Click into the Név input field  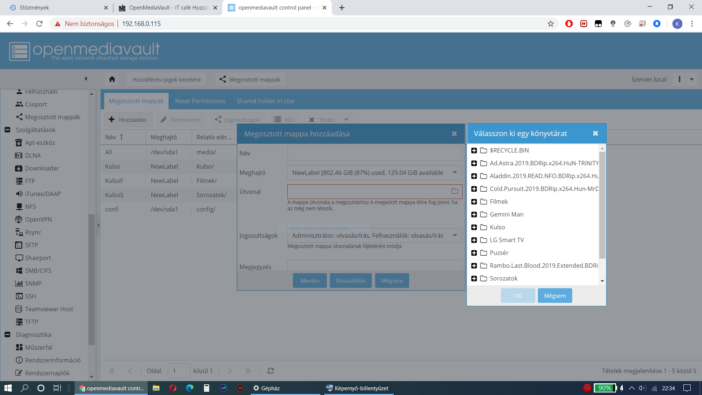(x=374, y=153)
